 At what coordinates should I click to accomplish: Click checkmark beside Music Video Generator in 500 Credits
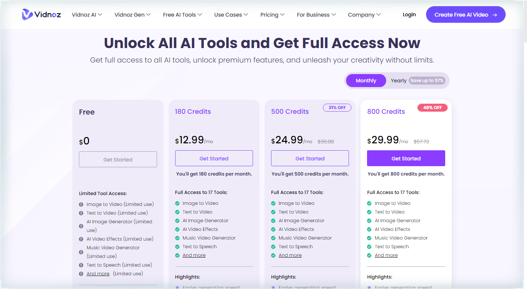[273, 238]
